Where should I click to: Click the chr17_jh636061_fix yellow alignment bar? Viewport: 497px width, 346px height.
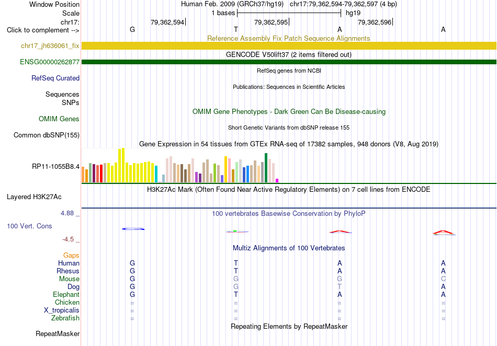(x=289, y=45)
